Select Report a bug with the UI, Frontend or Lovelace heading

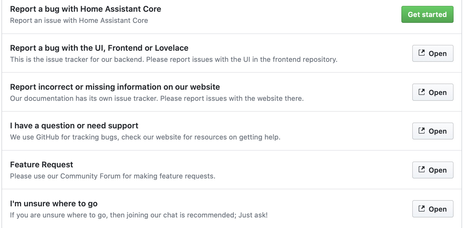click(99, 48)
